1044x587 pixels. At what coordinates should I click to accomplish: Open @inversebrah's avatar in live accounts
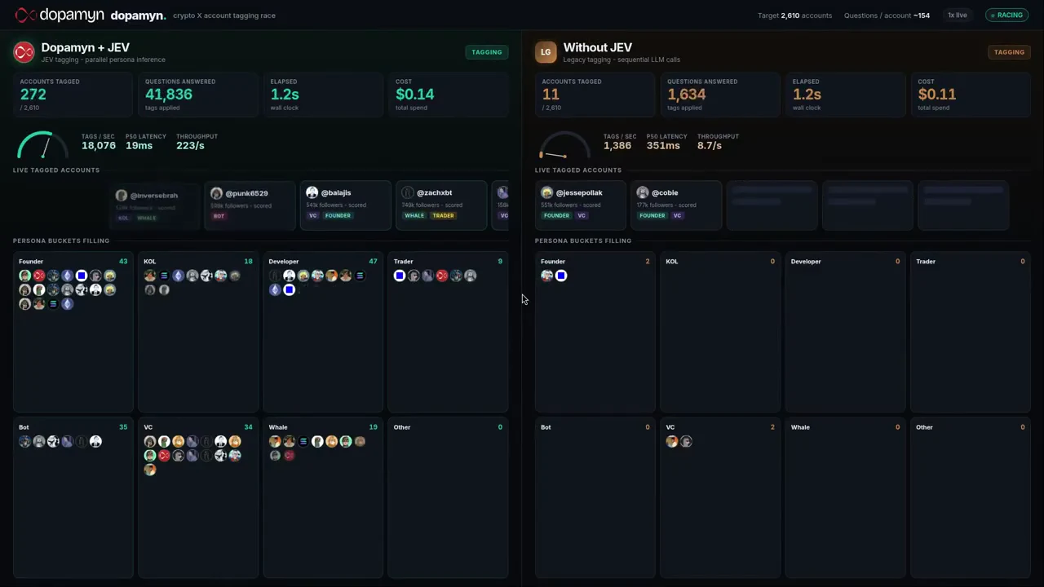122,196
